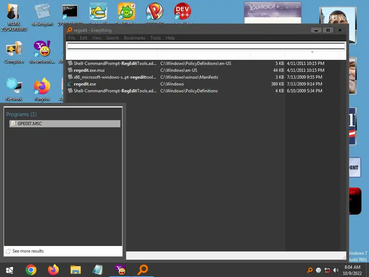The height and width of the screenshot is (277, 369).
Task: Click See more results link
Action: point(28,251)
